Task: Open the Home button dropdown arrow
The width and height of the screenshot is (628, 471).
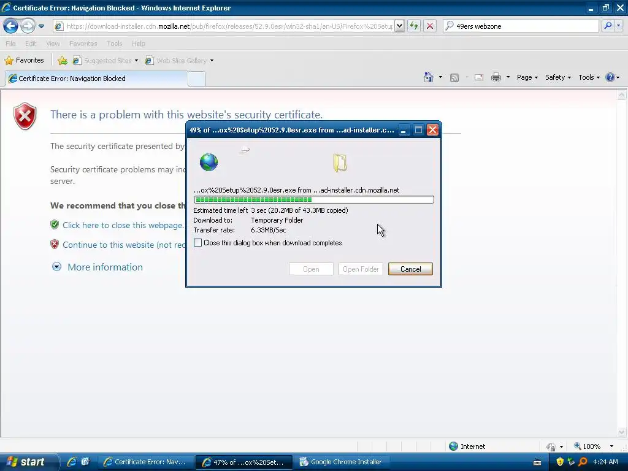Action: [440, 77]
